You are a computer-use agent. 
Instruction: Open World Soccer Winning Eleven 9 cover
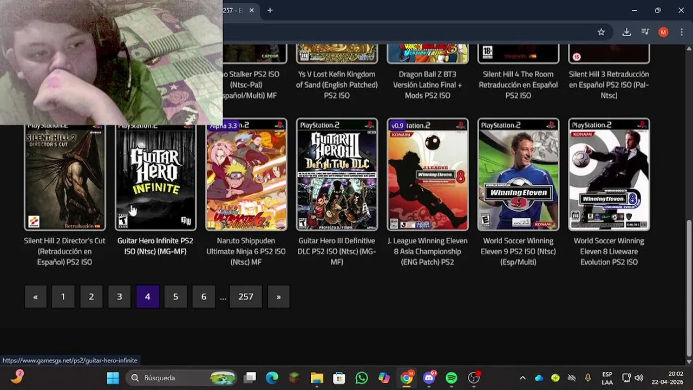tap(518, 174)
